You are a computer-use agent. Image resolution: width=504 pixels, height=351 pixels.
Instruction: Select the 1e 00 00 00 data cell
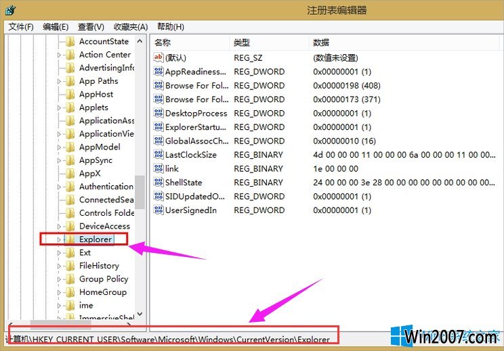pos(335,169)
